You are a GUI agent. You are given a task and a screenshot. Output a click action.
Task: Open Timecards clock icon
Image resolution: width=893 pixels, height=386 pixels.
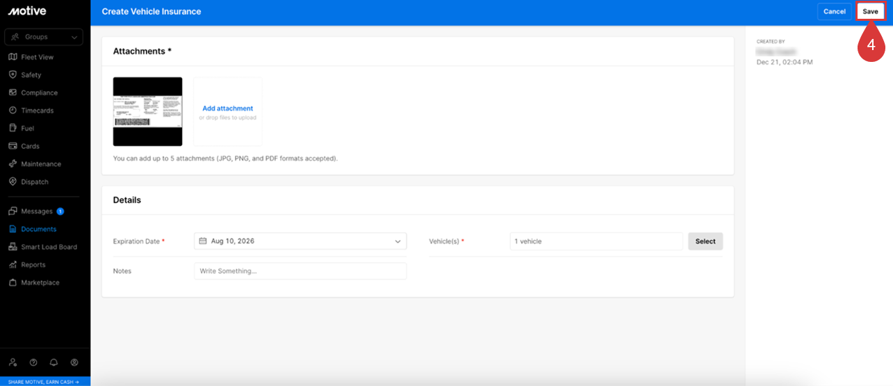tap(13, 111)
